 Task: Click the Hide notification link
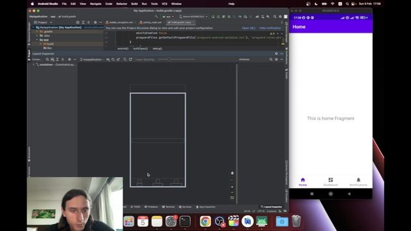coord(270,28)
